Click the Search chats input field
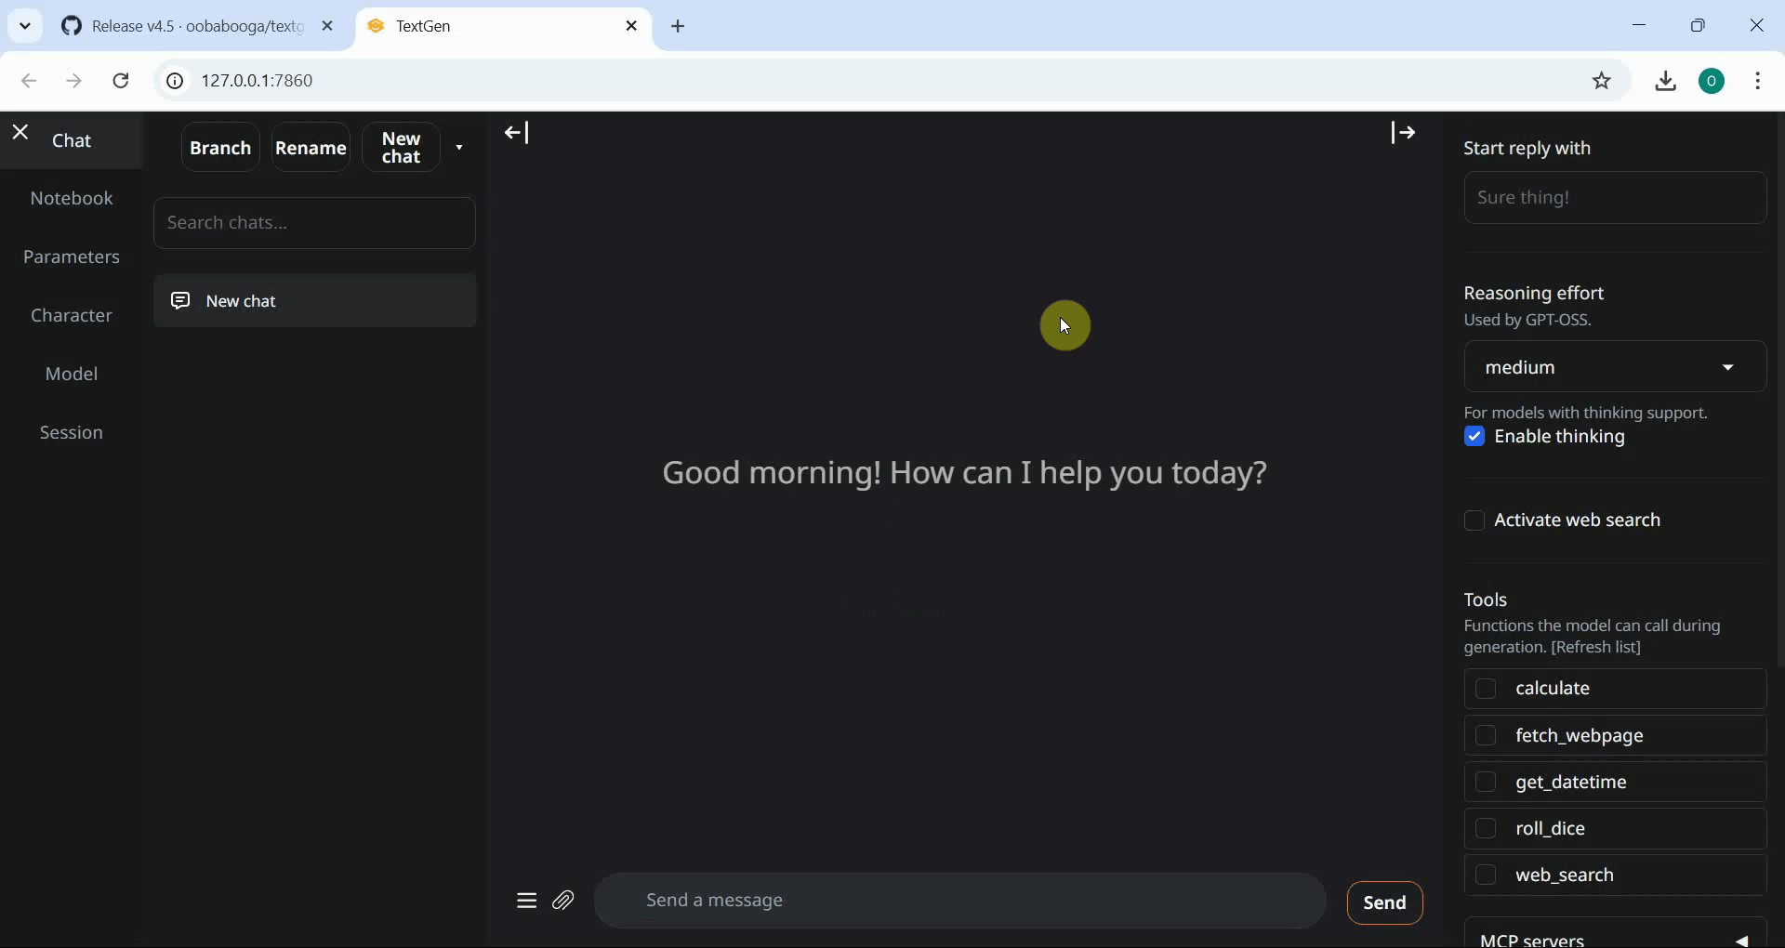 [x=314, y=223]
